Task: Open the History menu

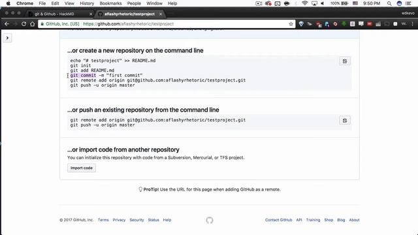Action: click(87, 3)
